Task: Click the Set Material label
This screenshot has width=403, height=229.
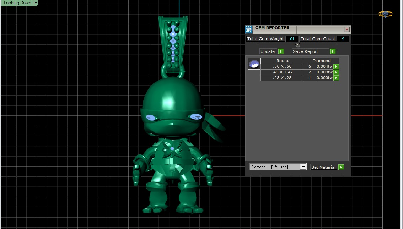Action: coord(324,167)
